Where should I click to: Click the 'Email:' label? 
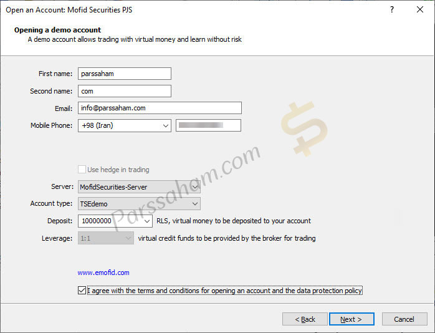coord(64,109)
